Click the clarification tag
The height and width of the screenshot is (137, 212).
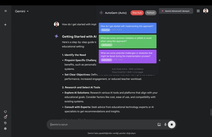(x=107, y=45)
